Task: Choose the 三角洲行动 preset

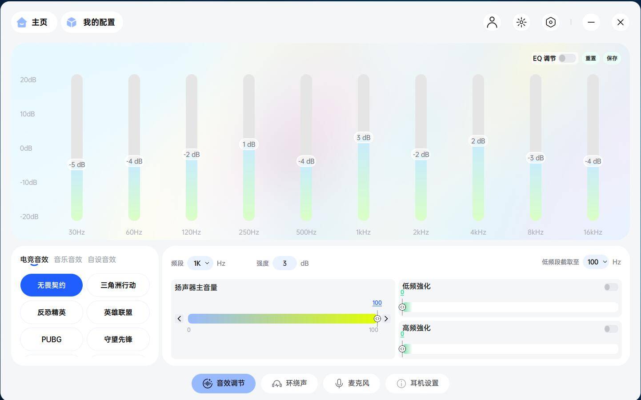Action: pyautogui.click(x=118, y=285)
